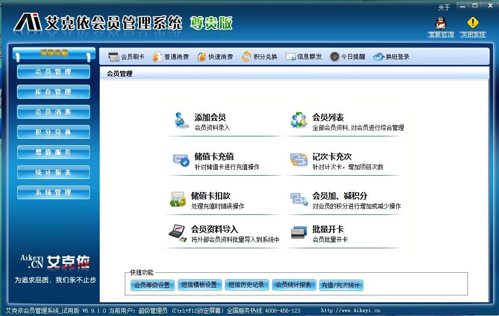Screen dimensions: 499x316
Task: Click the 信息群发 envelope icon
Action: point(291,56)
